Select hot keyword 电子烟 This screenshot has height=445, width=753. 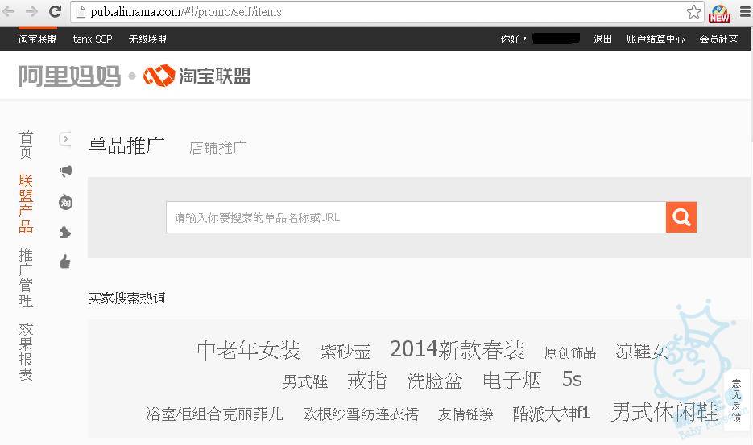coord(512,381)
